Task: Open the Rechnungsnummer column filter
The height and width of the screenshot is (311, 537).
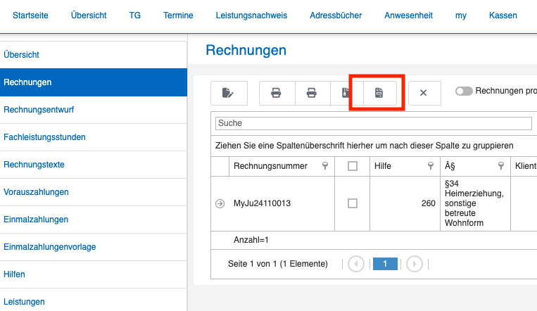Action: pos(325,166)
